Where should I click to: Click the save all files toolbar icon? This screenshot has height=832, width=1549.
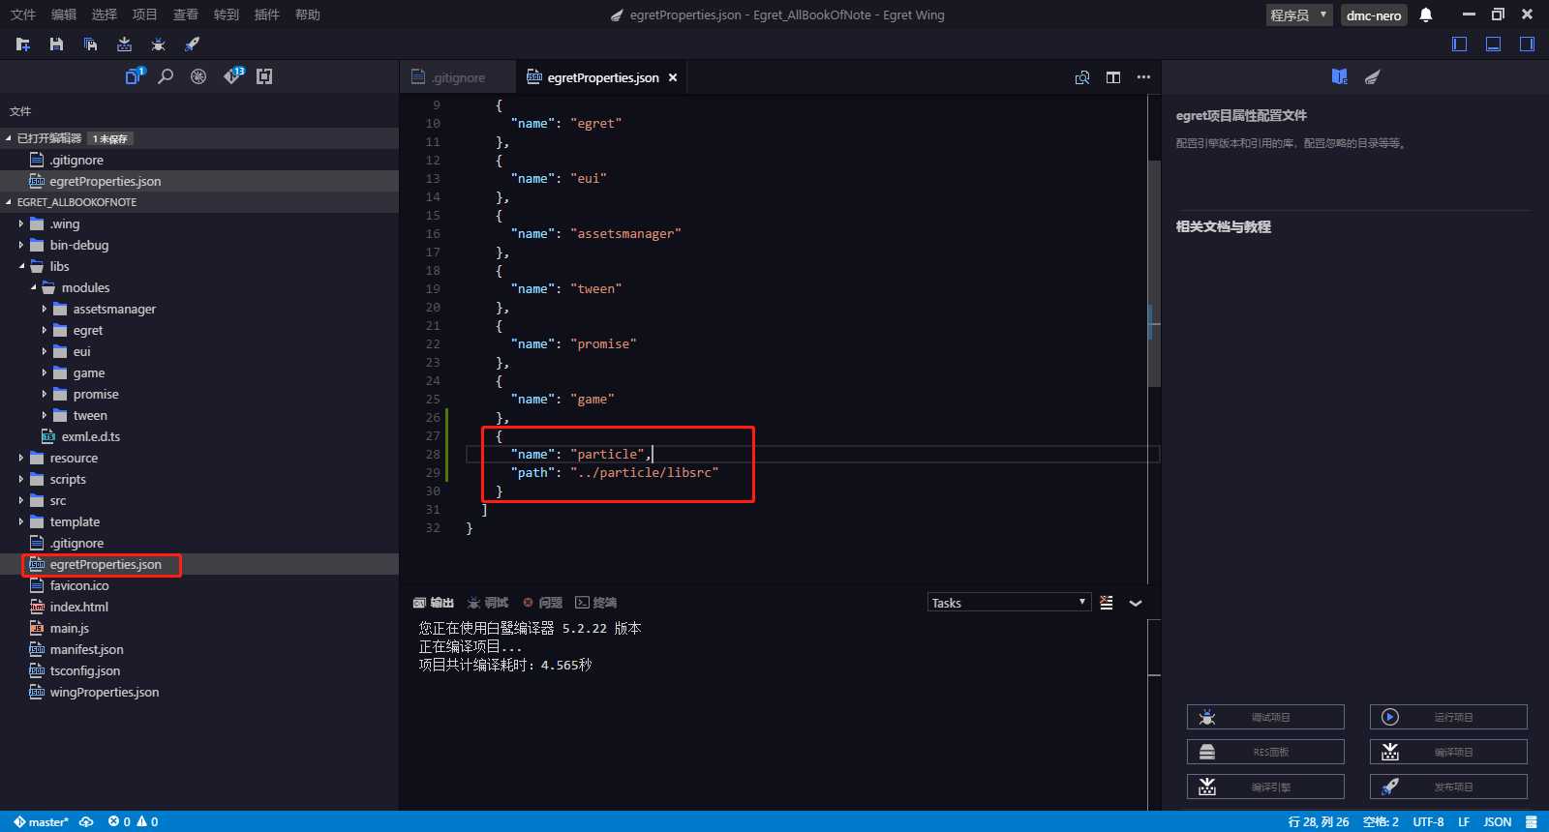point(90,45)
